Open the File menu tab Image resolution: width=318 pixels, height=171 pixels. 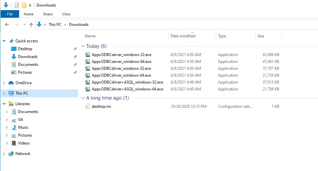pyautogui.click(x=10, y=14)
